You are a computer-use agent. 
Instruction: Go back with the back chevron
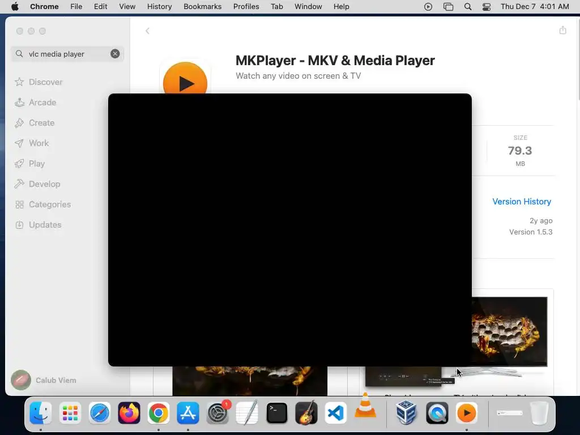click(x=147, y=31)
